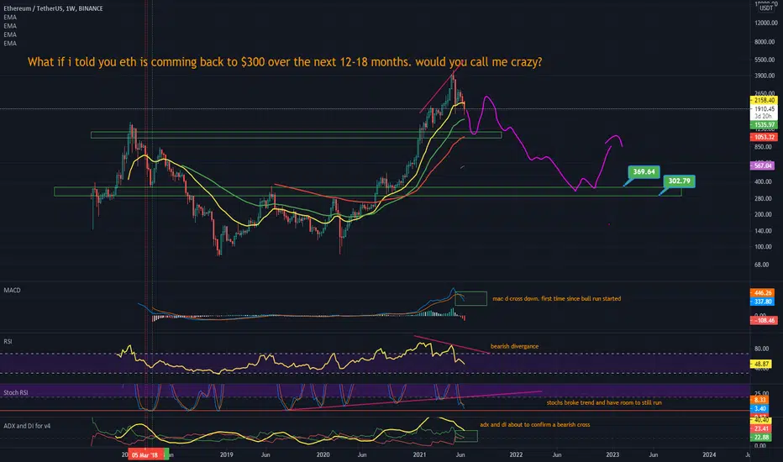The image size is (783, 462).
Task: Click the 1053.32 red price tag
Action: 764,137
